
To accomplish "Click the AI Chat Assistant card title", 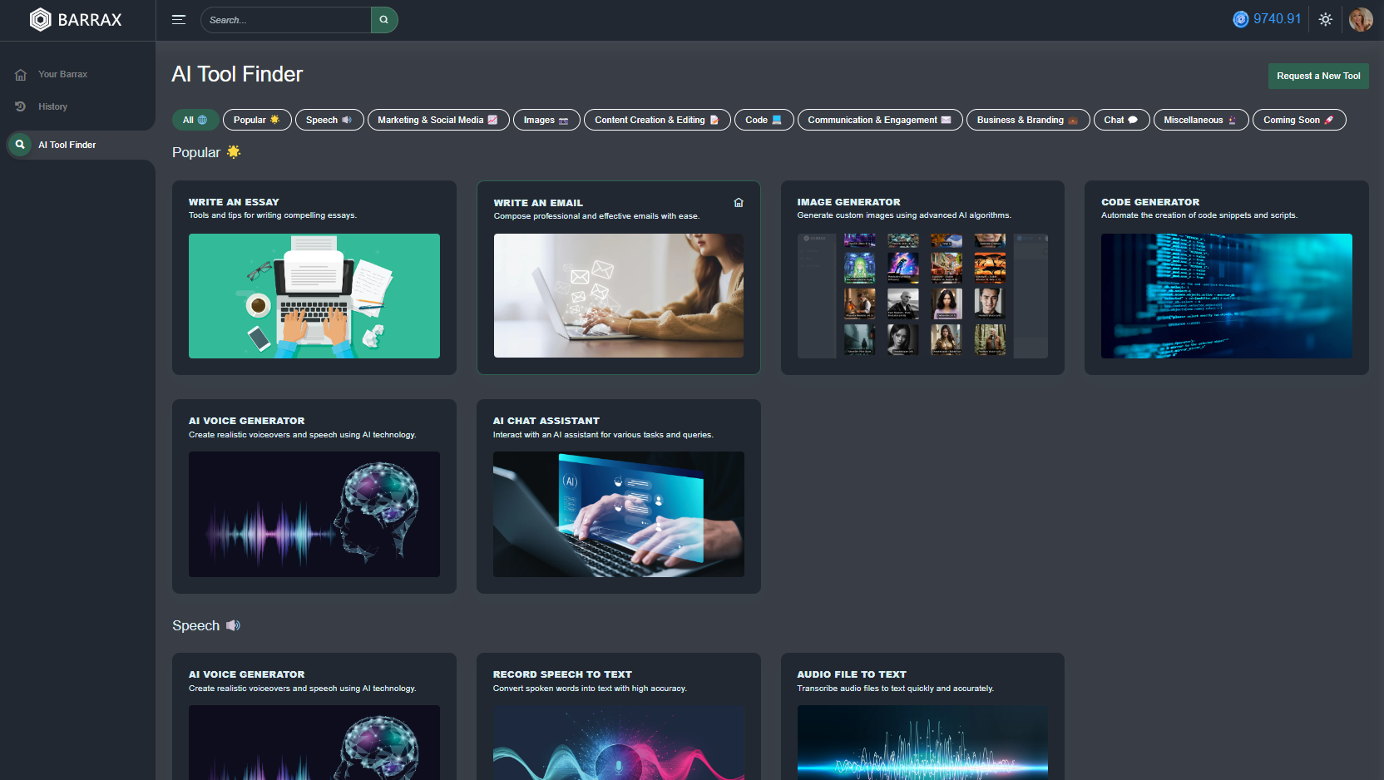I will point(546,421).
